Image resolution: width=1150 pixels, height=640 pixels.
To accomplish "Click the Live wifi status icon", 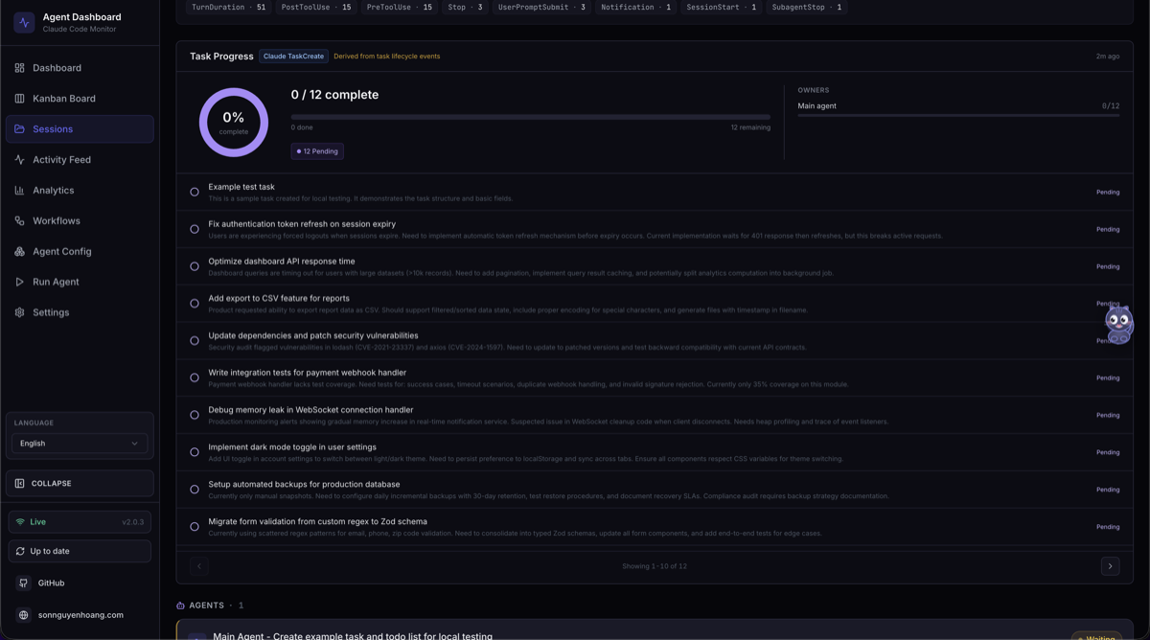I will click(20, 522).
